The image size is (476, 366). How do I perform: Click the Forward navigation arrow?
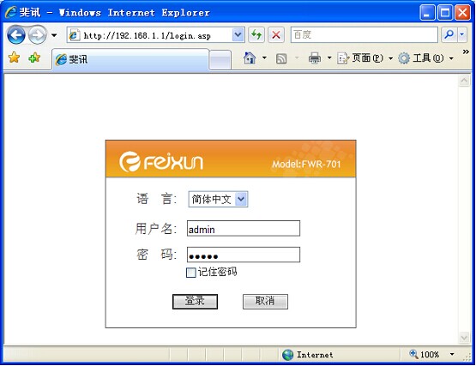pos(38,35)
